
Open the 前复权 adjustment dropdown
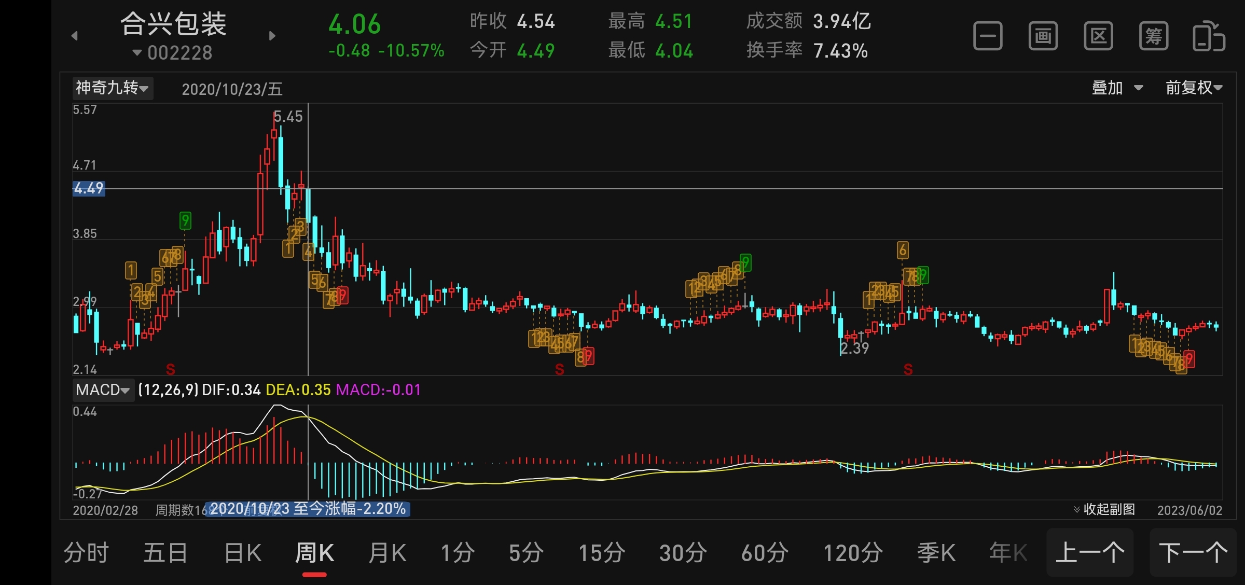coord(1194,88)
